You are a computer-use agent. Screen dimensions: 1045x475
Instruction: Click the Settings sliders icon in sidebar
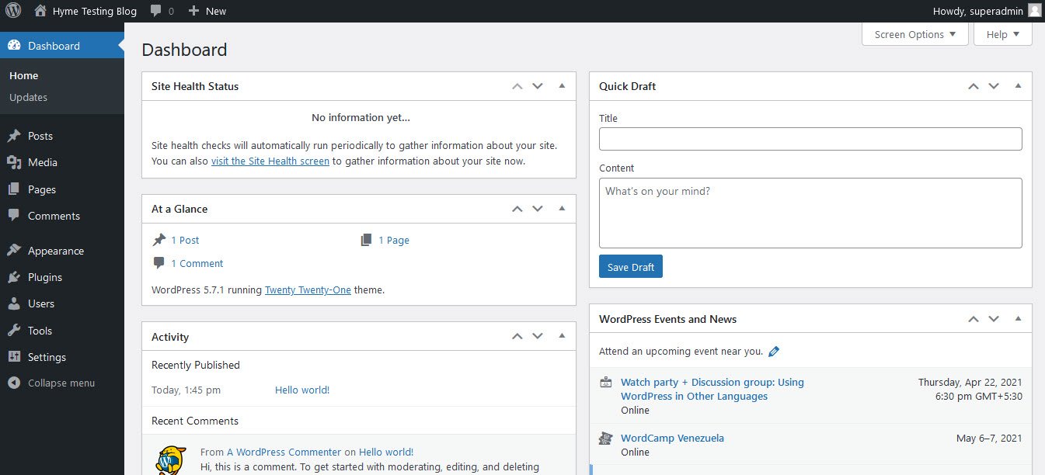point(14,357)
